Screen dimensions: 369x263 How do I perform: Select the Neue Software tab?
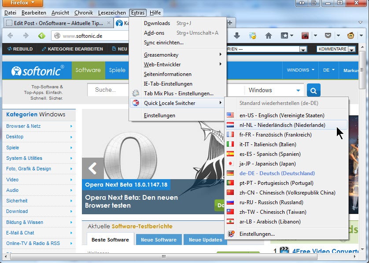(x=159, y=240)
